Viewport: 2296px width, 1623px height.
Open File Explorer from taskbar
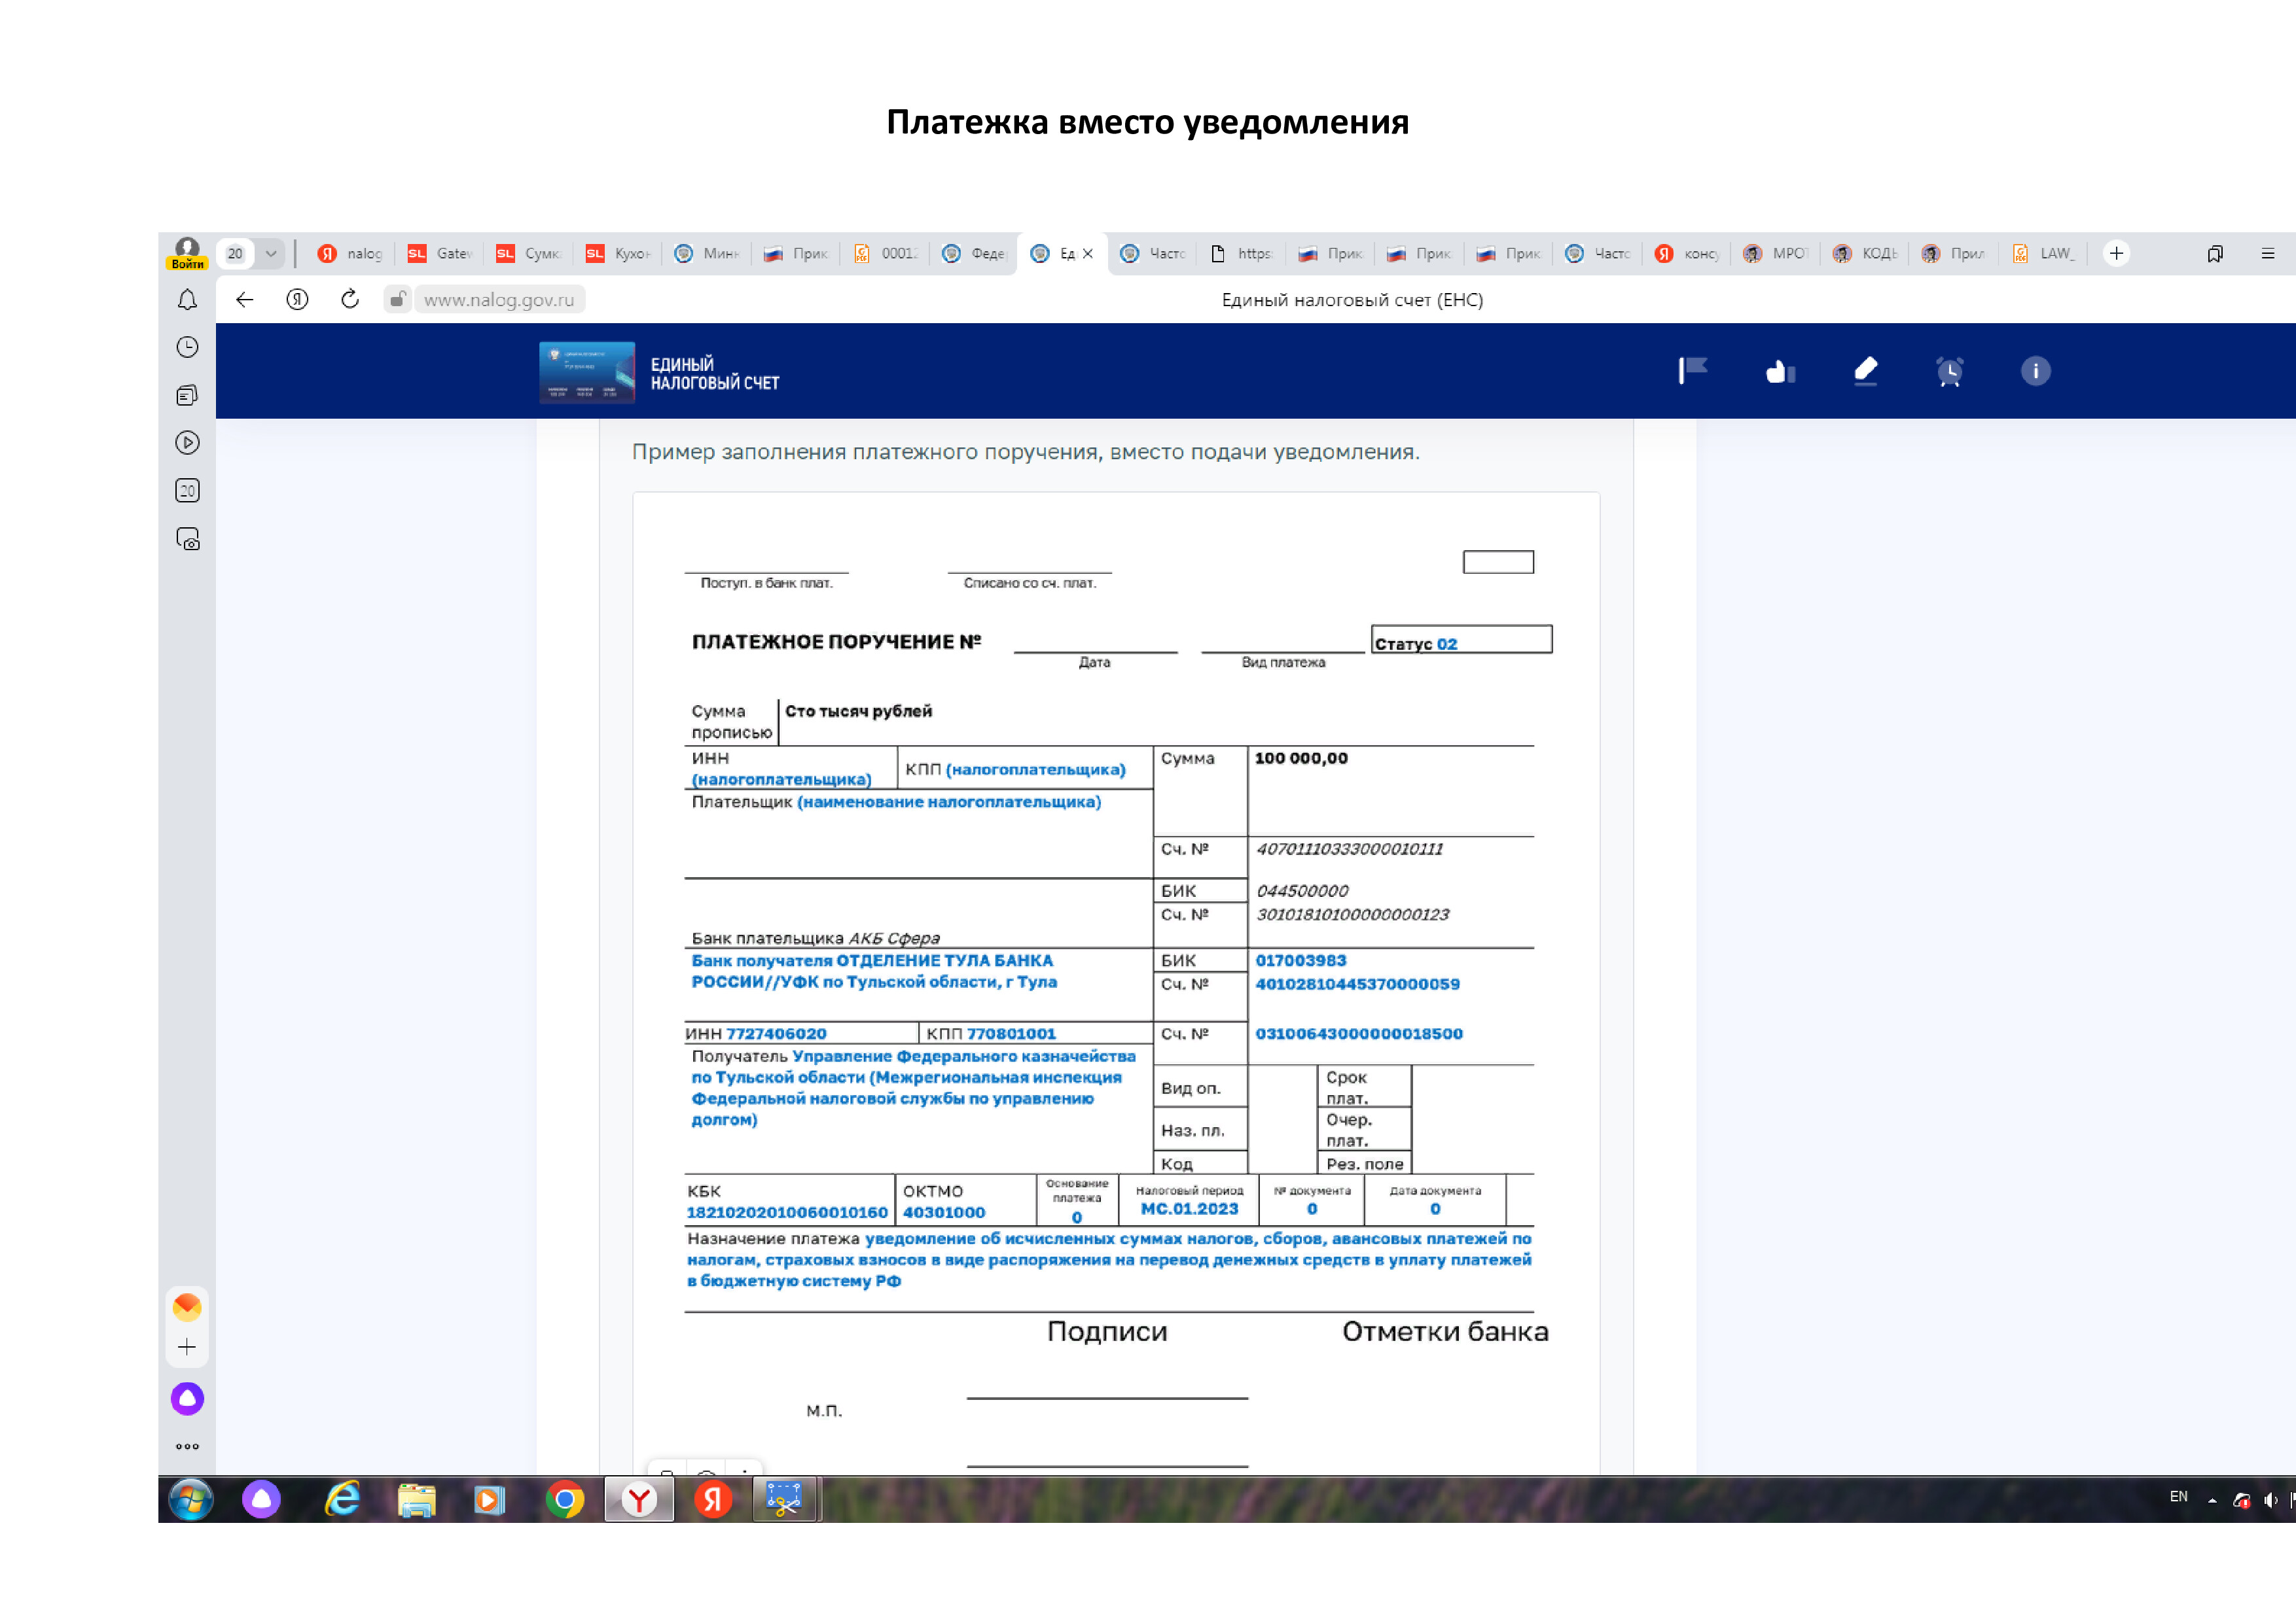pyautogui.click(x=416, y=1500)
